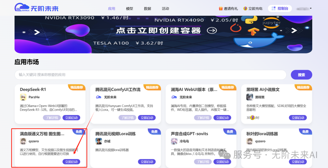
Task: Click 了解详情 on 腾讯混元ComfyUI工作流 card
Action: pyautogui.click(x=127, y=118)
